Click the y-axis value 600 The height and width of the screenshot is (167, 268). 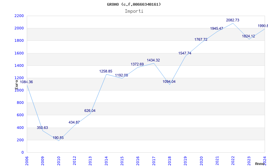point(20,115)
